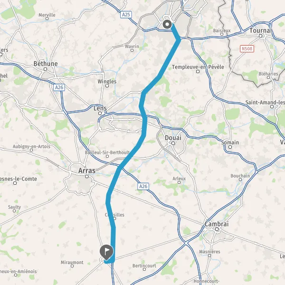The height and width of the screenshot is (285, 285).
Task: Click the route start circle marker
Action: [167, 24]
